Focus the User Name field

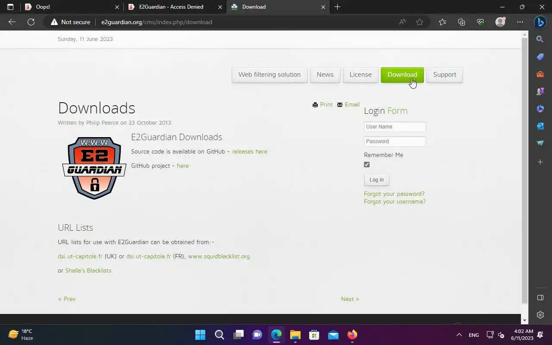tap(395, 127)
